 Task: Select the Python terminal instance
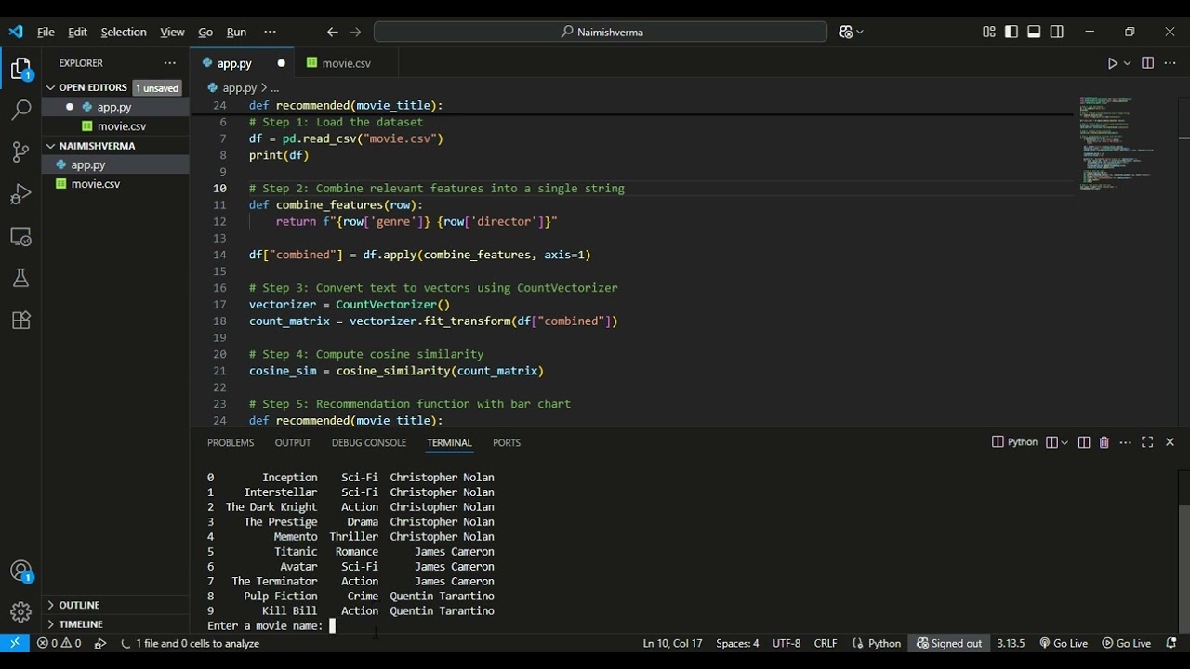pyautogui.click(x=1014, y=442)
